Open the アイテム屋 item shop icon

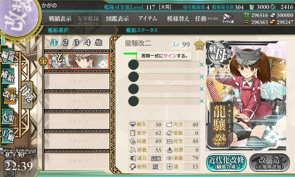tap(228, 18)
